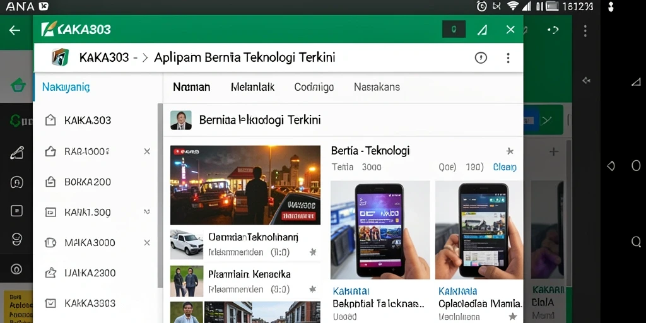Click the icon beside KANK1.300 in sidebar
Viewport: 646px width, 323px height.
50,212
